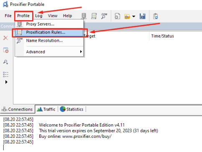Click the proxy checker clipboard icon
Screen dimensions: 202x152
(156, 16)
